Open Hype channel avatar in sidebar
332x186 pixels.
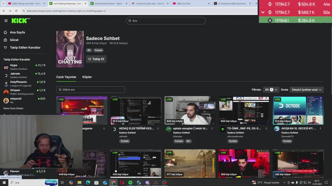tap(6, 67)
